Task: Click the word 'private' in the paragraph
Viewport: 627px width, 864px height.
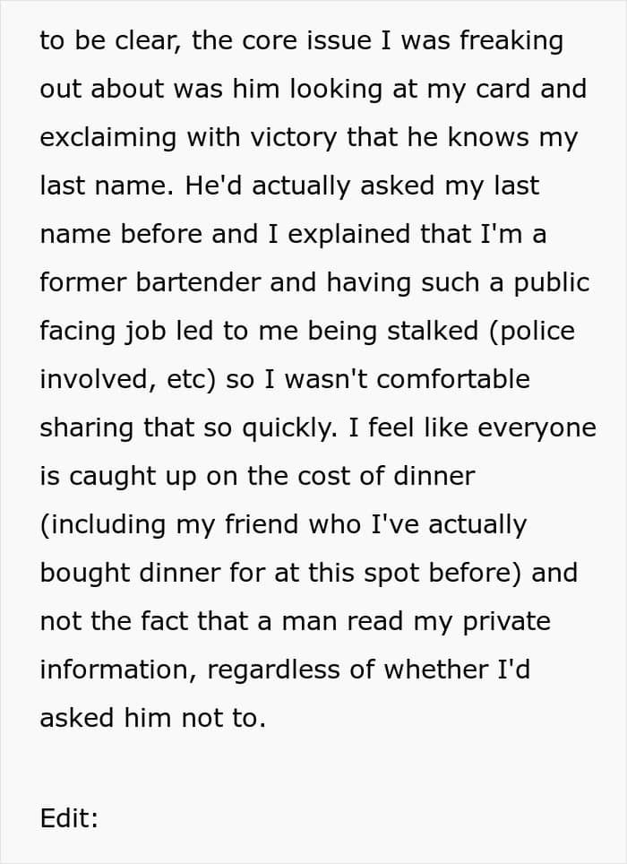Action: pos(506,622)
